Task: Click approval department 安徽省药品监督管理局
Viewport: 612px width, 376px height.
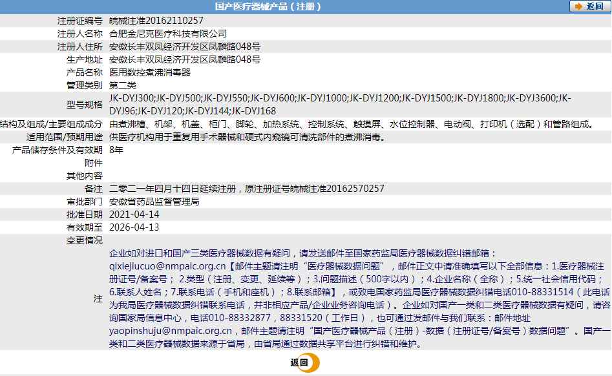Action: tap(154, 202)
